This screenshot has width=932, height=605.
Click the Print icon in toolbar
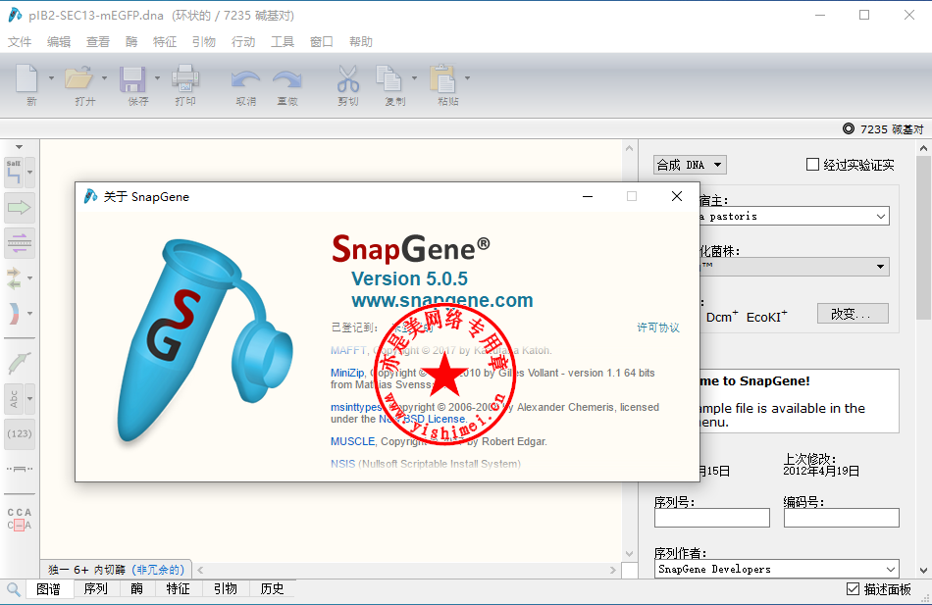pos(184,77)
